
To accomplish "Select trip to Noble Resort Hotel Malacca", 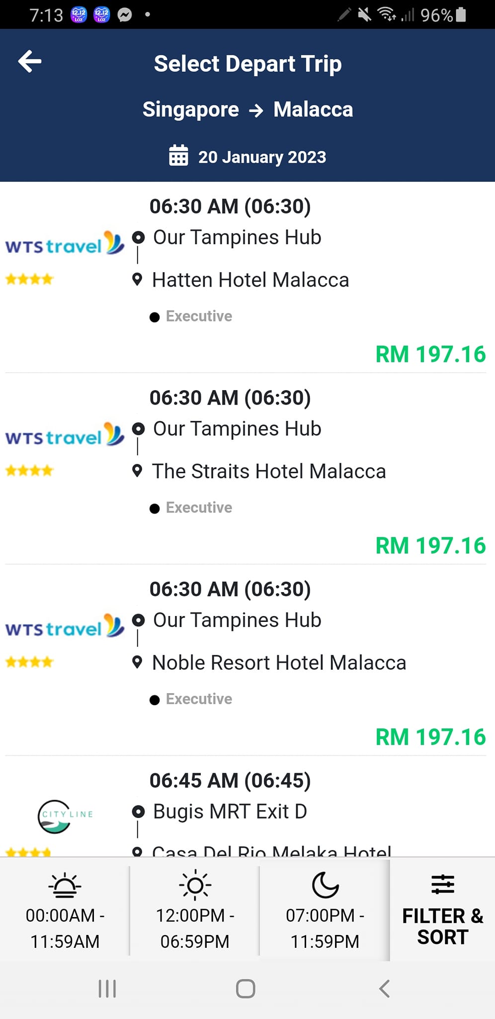I will coord(279,663).
